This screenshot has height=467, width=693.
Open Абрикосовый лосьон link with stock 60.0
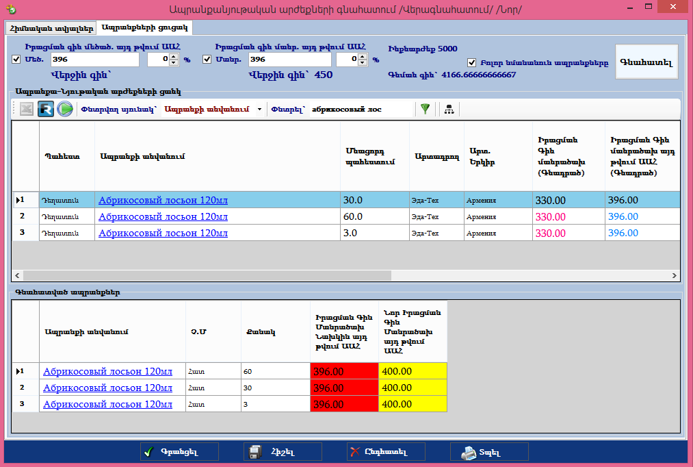coord(163,216)
